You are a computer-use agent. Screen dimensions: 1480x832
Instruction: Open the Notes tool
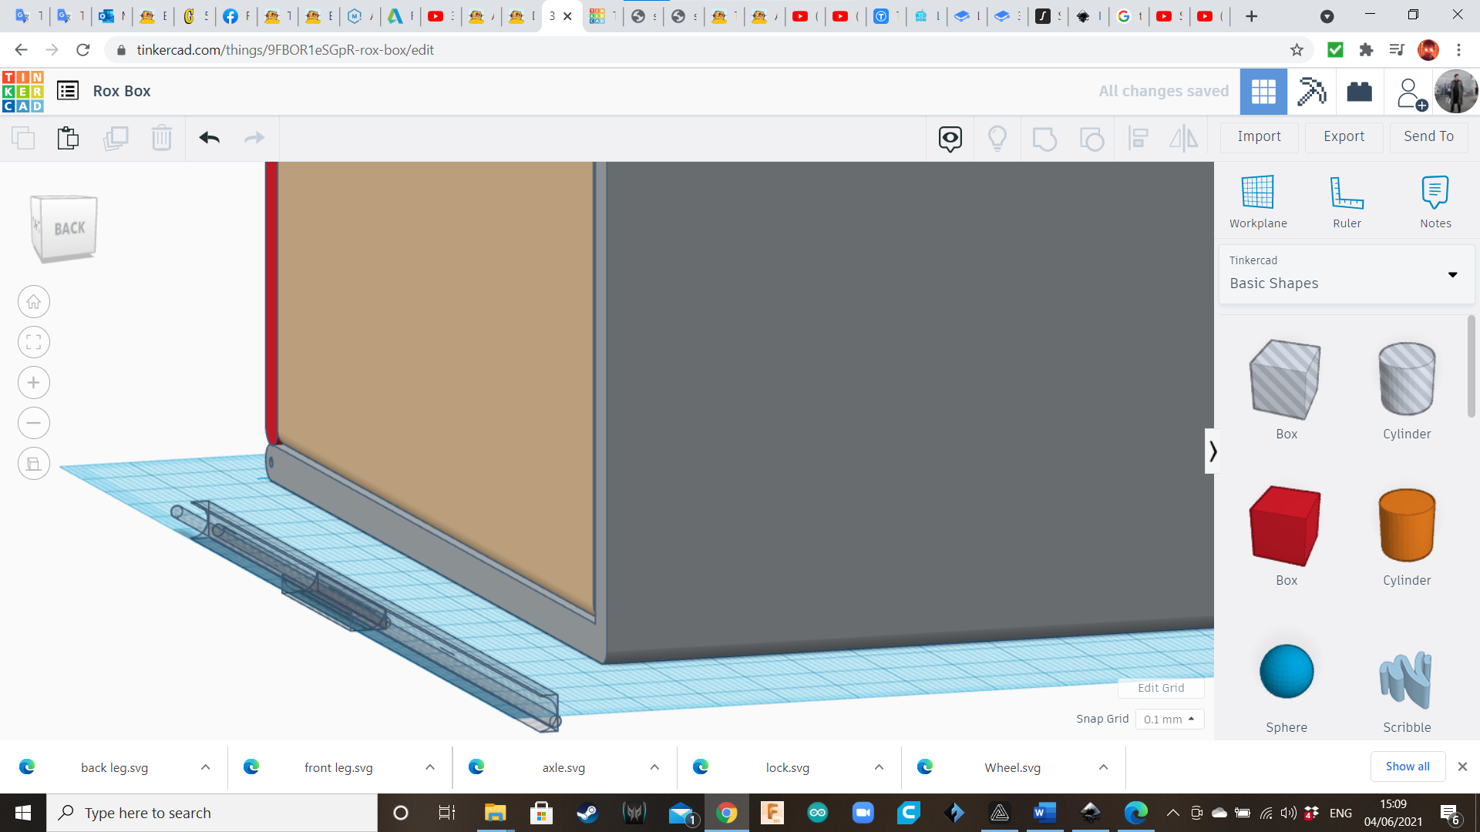(x=1435, y=193)
